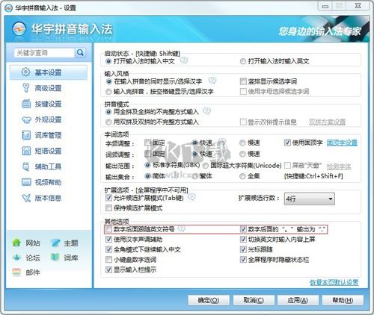This screenshot has height=315, width=374.
Task: Select 全集 output set radio
Action: coord(242,176)
